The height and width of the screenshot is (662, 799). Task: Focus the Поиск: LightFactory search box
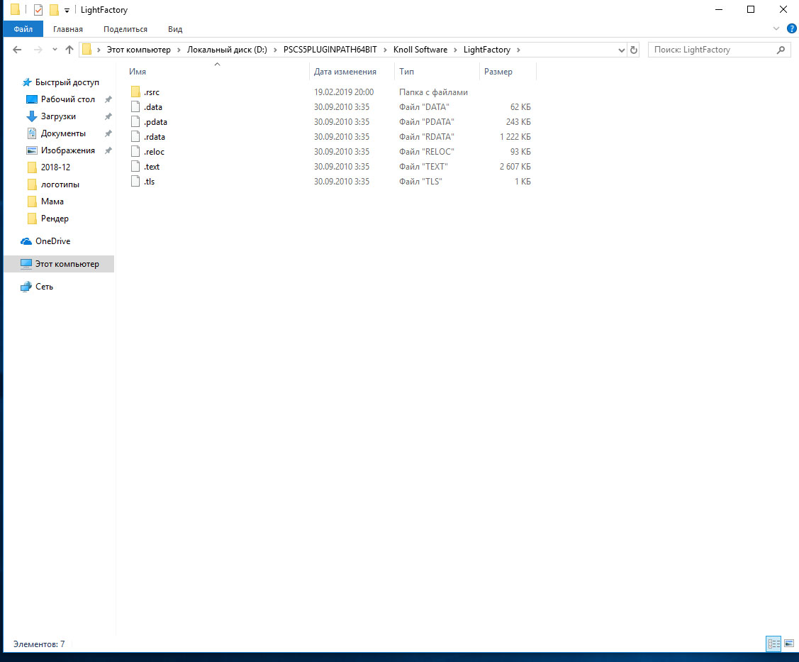point(713,50)
